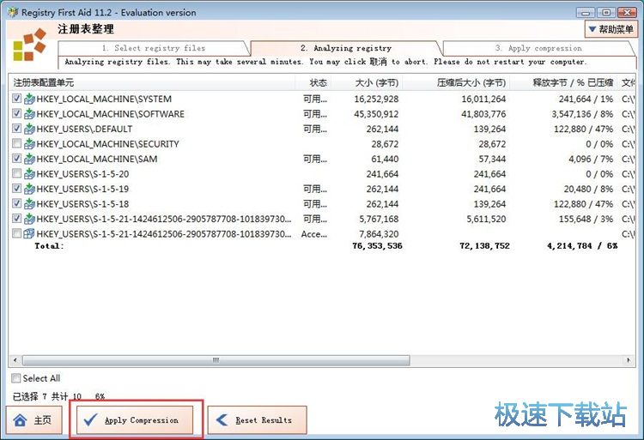Click the total freed 4,214,784 / 6%
The width and height of the screenshot is (644, 440).
(582, 246)
